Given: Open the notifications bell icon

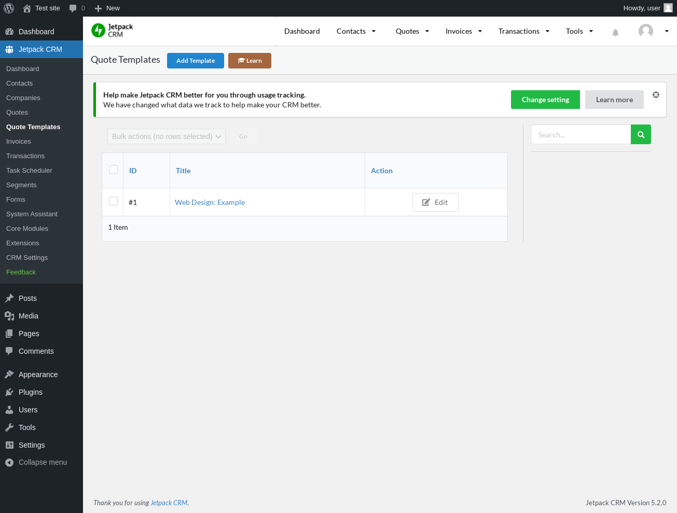Looking at the screenshot, I should (x=615, y=32).
